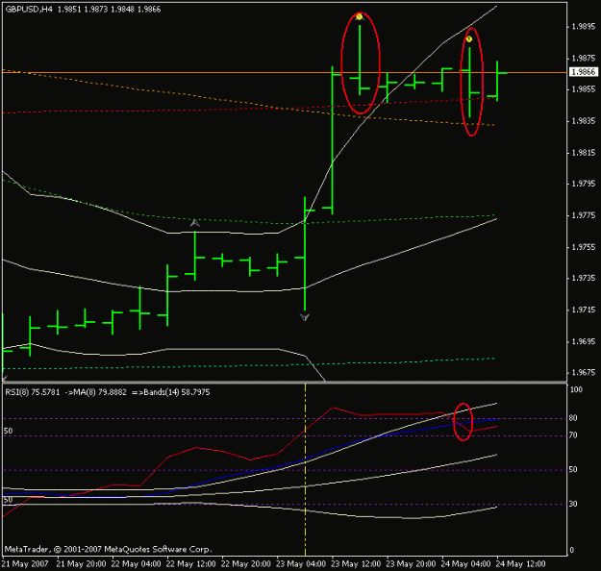
Task: Click the 22 May 20:00 time label
Action: (x=246, y=564)
